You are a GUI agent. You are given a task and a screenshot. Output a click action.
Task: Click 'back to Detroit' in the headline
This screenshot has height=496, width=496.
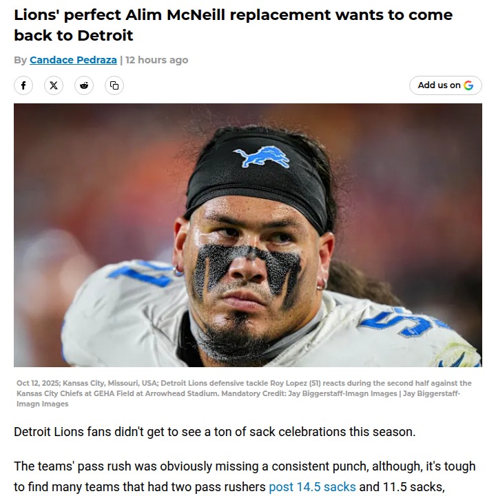(74, 35)
